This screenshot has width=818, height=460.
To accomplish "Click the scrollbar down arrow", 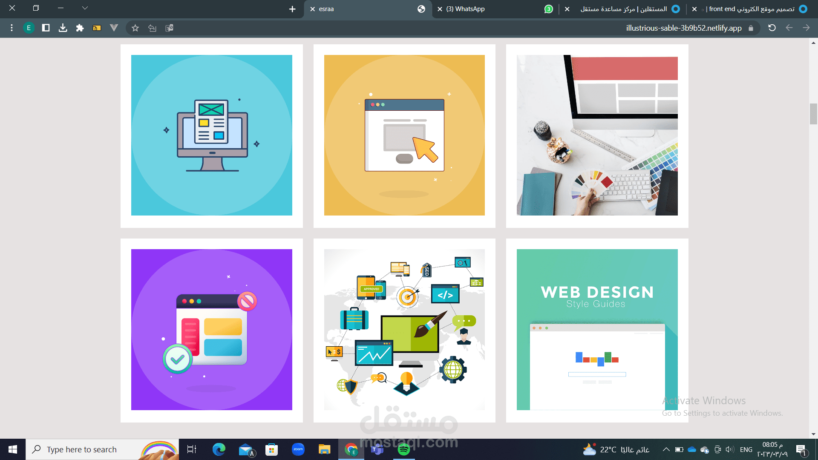I will pyautogui.click(x=813, y=434).
